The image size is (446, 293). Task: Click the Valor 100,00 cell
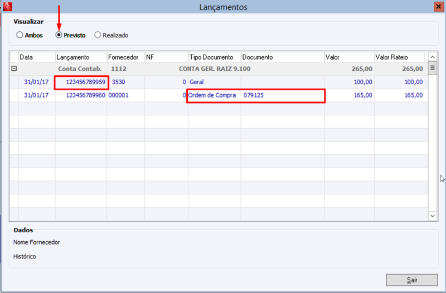350,82
